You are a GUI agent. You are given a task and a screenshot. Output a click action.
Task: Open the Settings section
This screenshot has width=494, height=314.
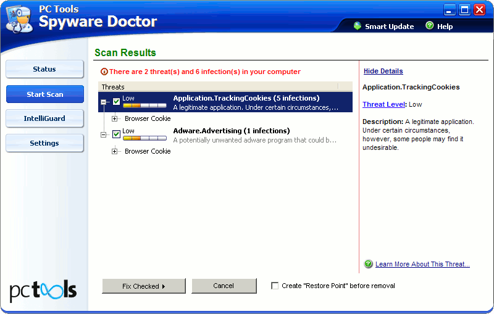(x=44, y=143)
